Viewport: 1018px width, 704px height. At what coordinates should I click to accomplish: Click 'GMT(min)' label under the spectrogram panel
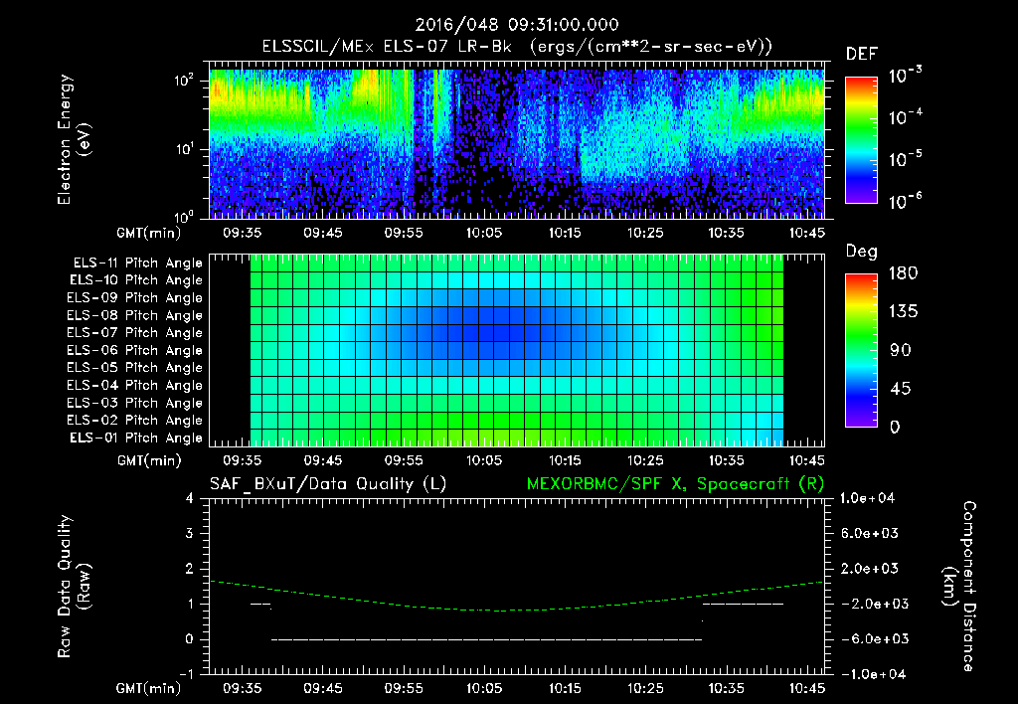click(149, 233)
